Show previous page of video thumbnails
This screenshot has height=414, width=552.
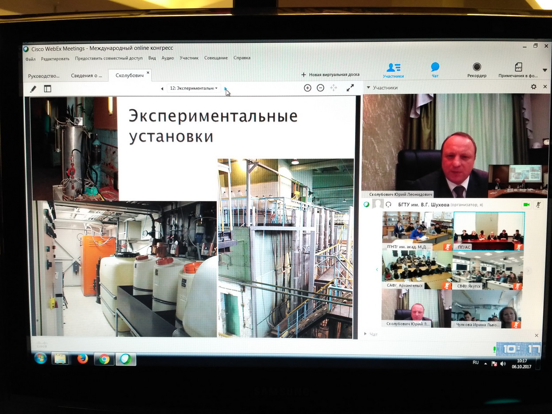click(377, 269)
